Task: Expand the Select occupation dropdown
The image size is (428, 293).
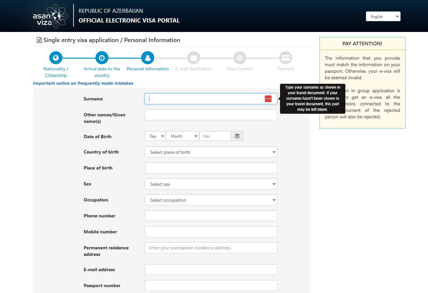Action: point(211,200)
